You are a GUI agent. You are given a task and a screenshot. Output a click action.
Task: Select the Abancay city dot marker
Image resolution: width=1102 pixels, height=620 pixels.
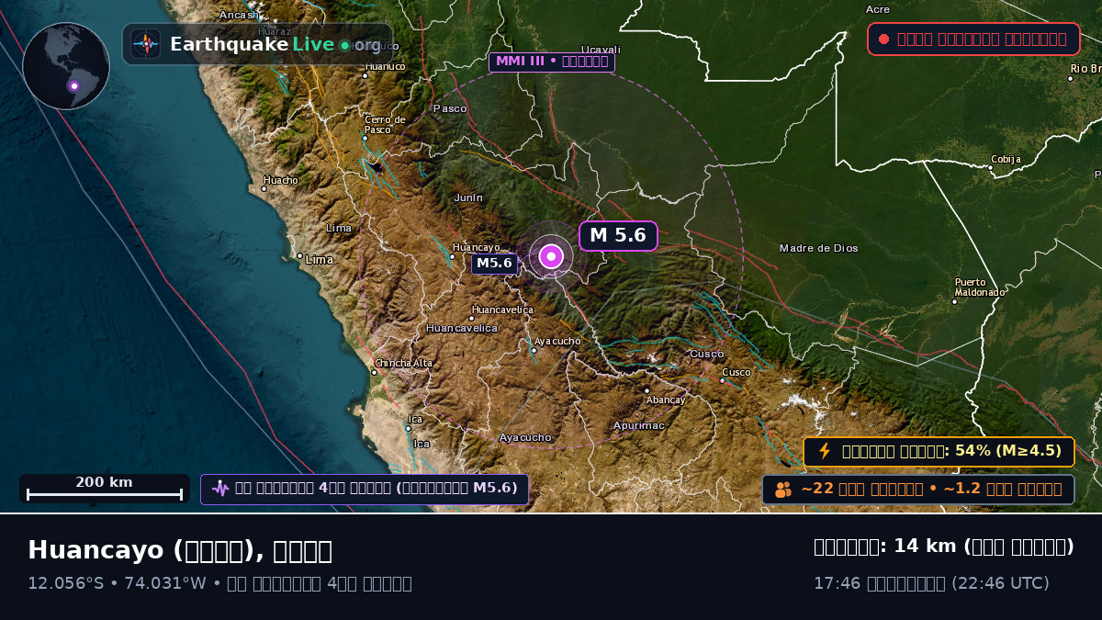pyautogui.click(x=647, y=390)
